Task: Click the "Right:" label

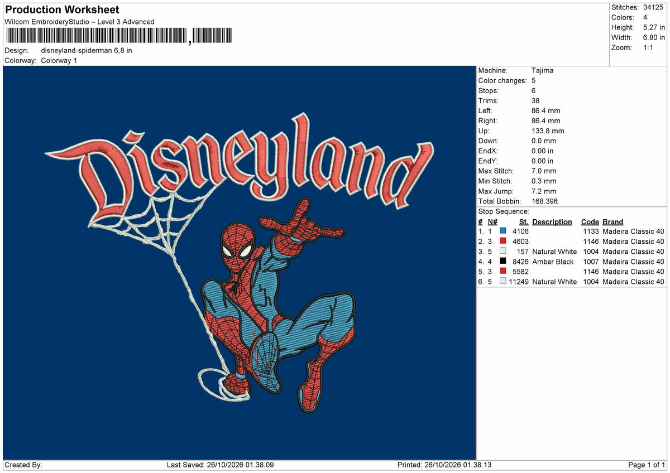Action: (x=487, y=121)
